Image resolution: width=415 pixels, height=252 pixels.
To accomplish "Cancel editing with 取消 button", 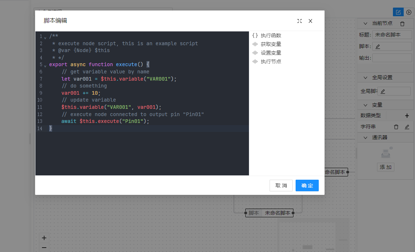I will pos(281,185).
